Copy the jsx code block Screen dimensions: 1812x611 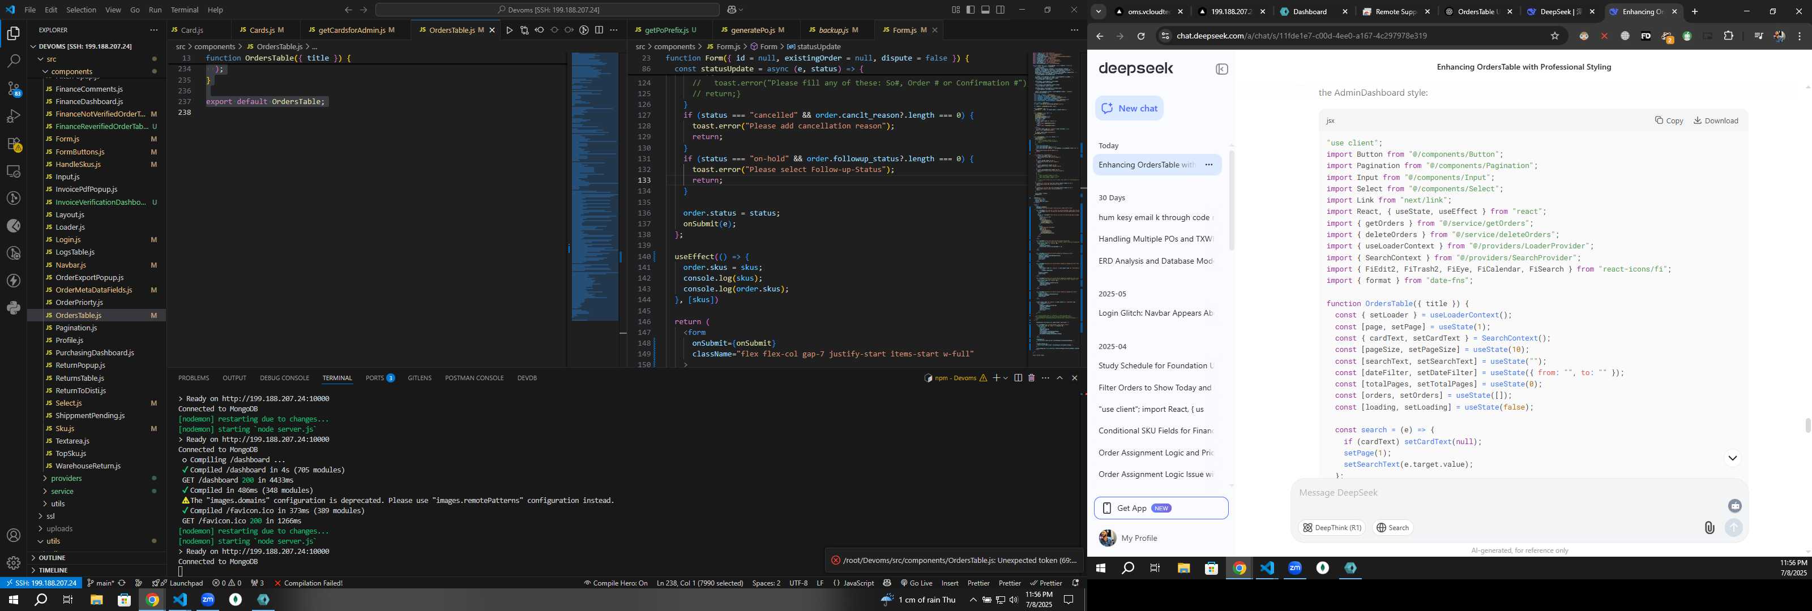tap(1669, 121)
